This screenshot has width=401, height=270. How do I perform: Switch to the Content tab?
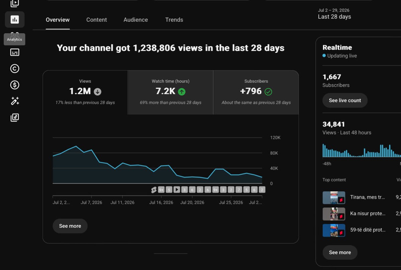pyautogui.click(x=97, y=20)
